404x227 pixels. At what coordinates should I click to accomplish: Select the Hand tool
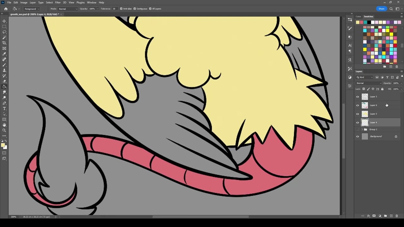pyautogui.click(x=4, y=125)
